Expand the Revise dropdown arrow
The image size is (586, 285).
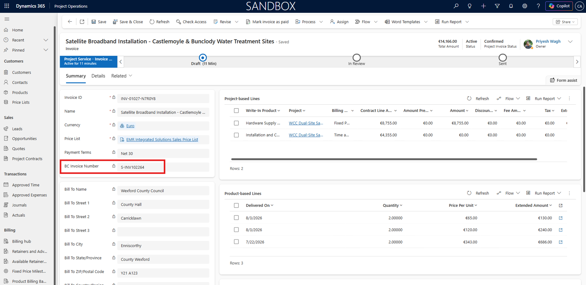point(237,22)
